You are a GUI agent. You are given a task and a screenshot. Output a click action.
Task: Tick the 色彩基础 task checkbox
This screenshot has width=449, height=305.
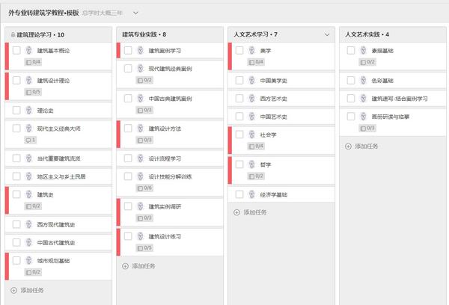(x=351, y=81)
